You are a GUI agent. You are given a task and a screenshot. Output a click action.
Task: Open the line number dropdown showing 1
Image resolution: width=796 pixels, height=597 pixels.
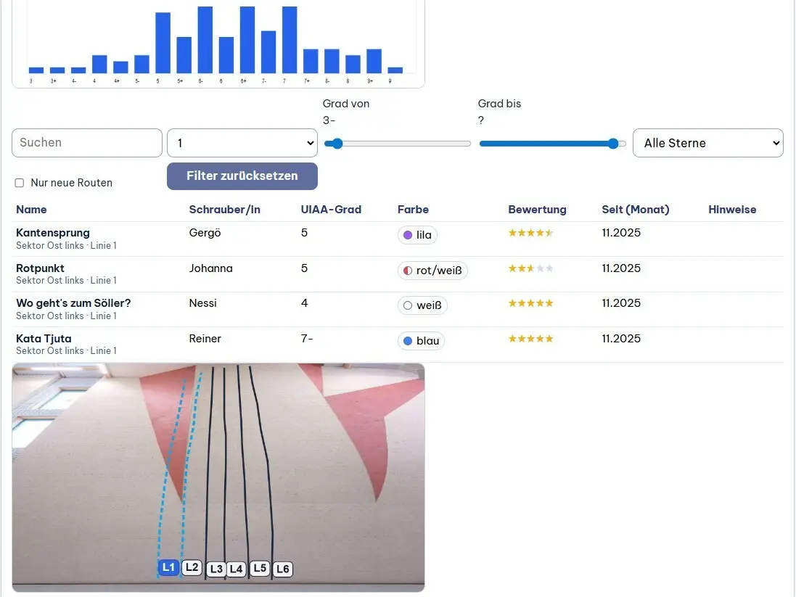pyautogui.click(x=242, y=143)
